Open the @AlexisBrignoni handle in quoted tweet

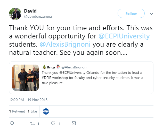[74, 67]
